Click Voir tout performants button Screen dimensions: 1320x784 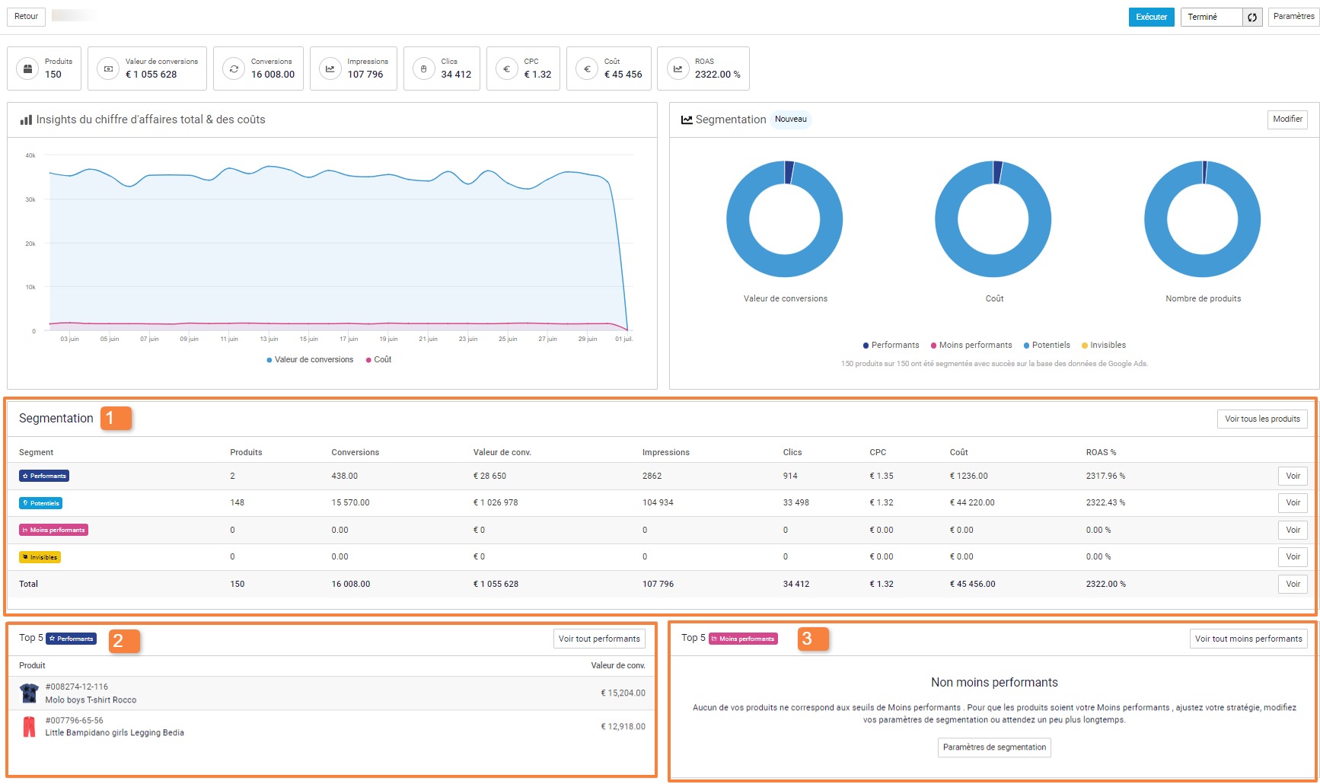pyautogui.click(x=599, y=639)
